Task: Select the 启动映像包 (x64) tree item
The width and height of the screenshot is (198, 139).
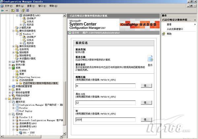Action: pos(28,123)
